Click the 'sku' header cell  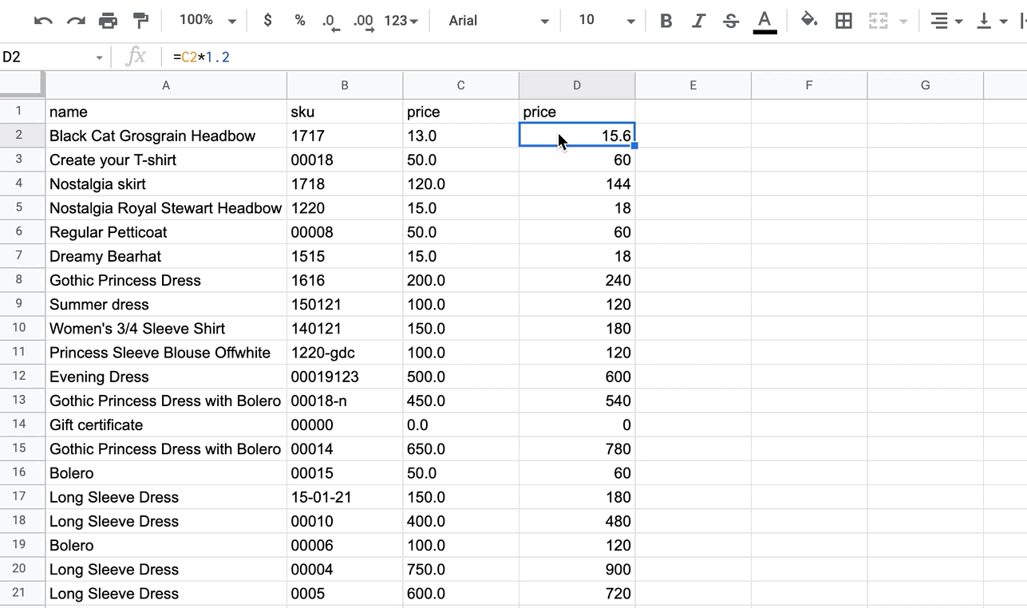[345, 112]
